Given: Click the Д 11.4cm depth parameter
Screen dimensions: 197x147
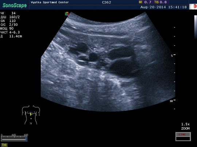Looking at the screenshot, I should [x=11, y=36].
